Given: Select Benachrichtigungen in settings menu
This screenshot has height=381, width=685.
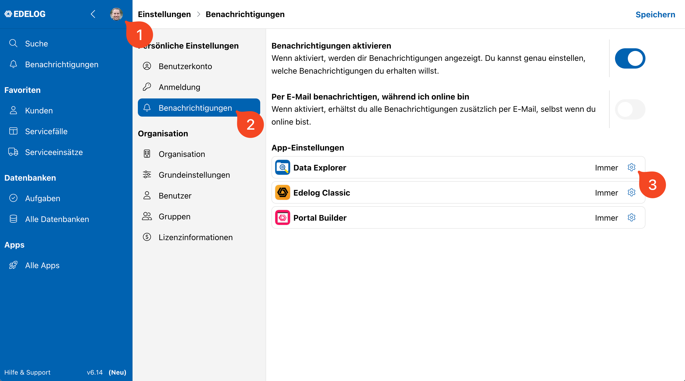Looking at the screenshot, I should click(199, 108).
